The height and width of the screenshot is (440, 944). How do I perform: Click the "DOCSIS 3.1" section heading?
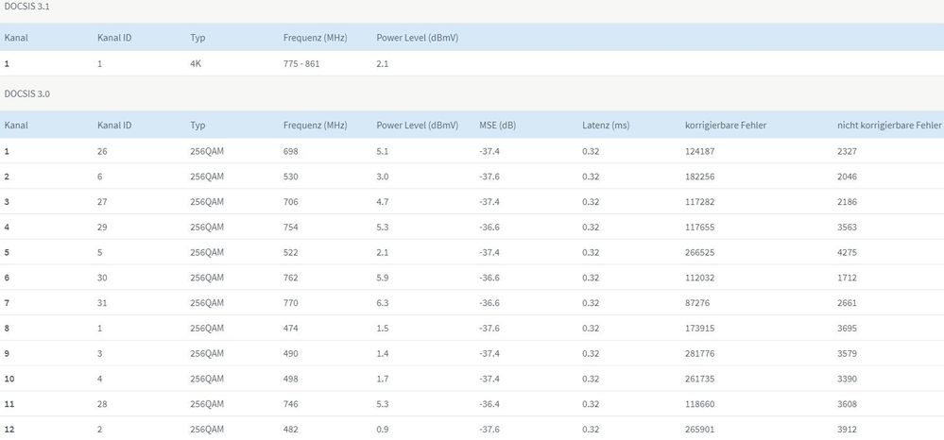[27, 10]
